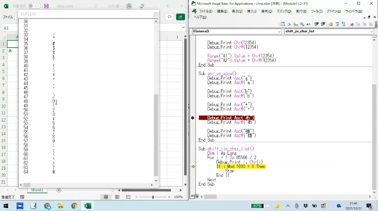Click the Excel zoom slider handle

click(x=153, y=197)
